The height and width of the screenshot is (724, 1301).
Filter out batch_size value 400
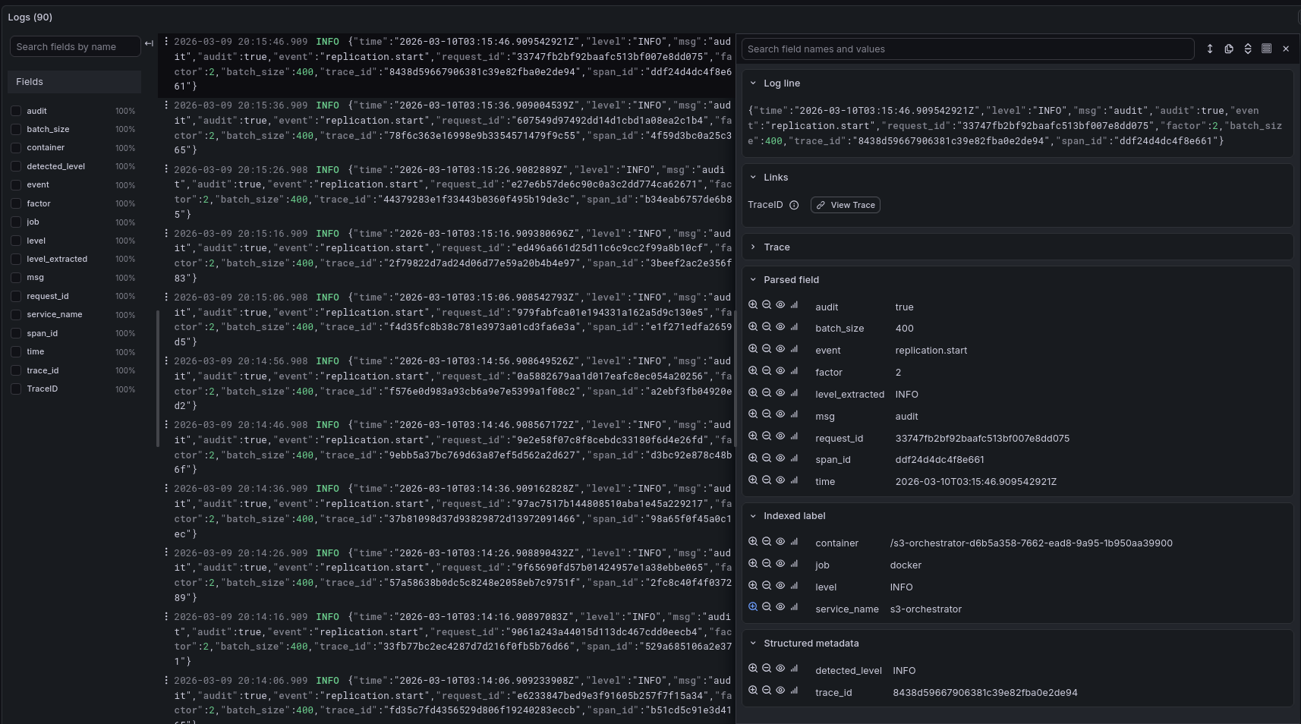click(x=767, y=326)
